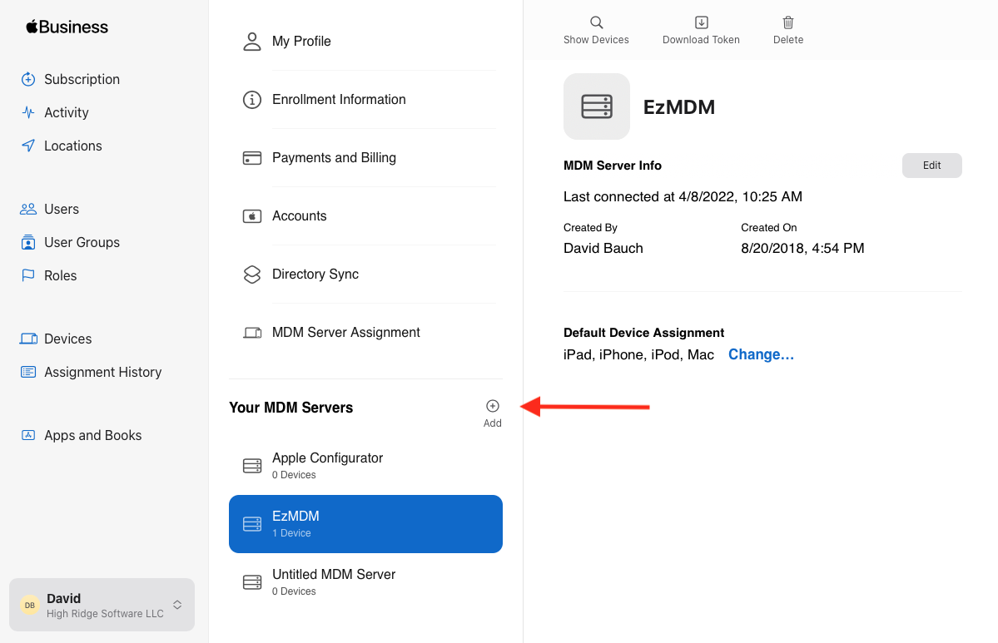The height and width of the screenshot is (643, 998).
Task: Click the Your MDM Servers heading
Action: [290, 408]
